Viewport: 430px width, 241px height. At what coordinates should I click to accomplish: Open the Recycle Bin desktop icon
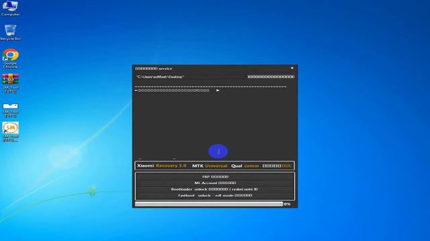pyautogui.click(x=10, y=33)
